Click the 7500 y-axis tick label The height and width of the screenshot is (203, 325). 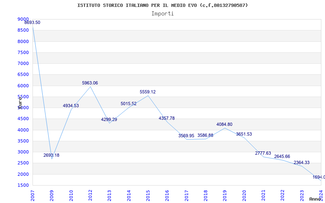(23, 52)
